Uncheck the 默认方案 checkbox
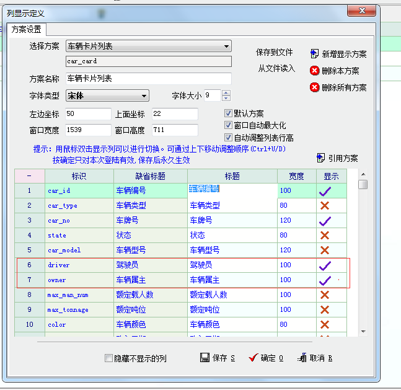The image size is (401, 390). point(228,113)
